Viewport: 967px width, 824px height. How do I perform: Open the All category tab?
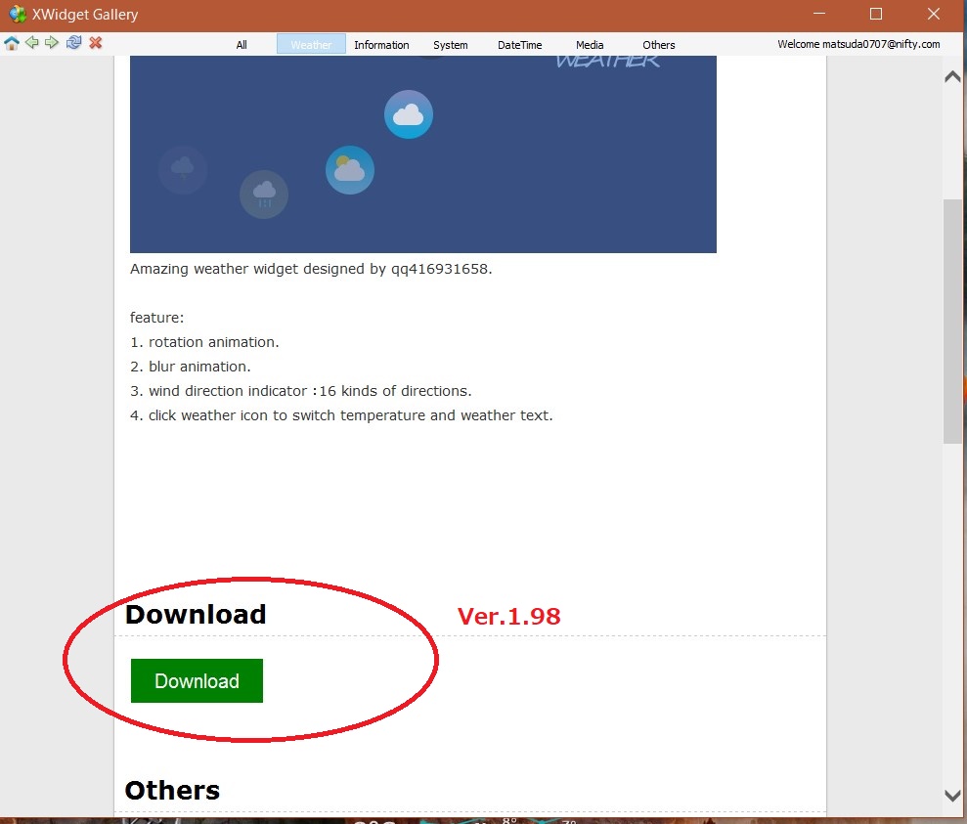(242, 45)
